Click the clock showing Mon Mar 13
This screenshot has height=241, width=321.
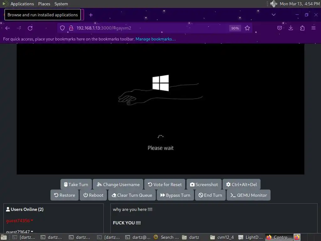[x=299, y=4]
